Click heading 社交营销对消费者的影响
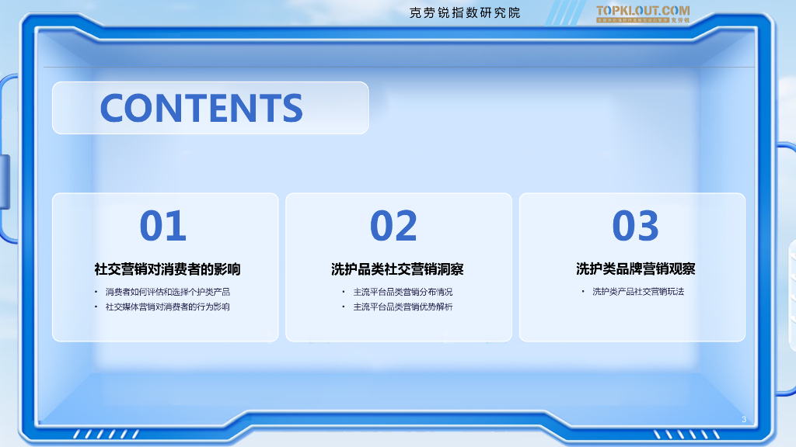This screenshot has width=796, height=447. (x=167, y=269)
